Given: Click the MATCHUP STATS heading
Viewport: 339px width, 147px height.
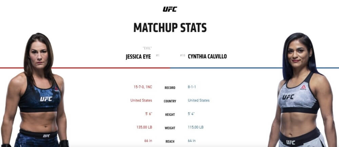Looking at the screenshot, I should point(170,27).
